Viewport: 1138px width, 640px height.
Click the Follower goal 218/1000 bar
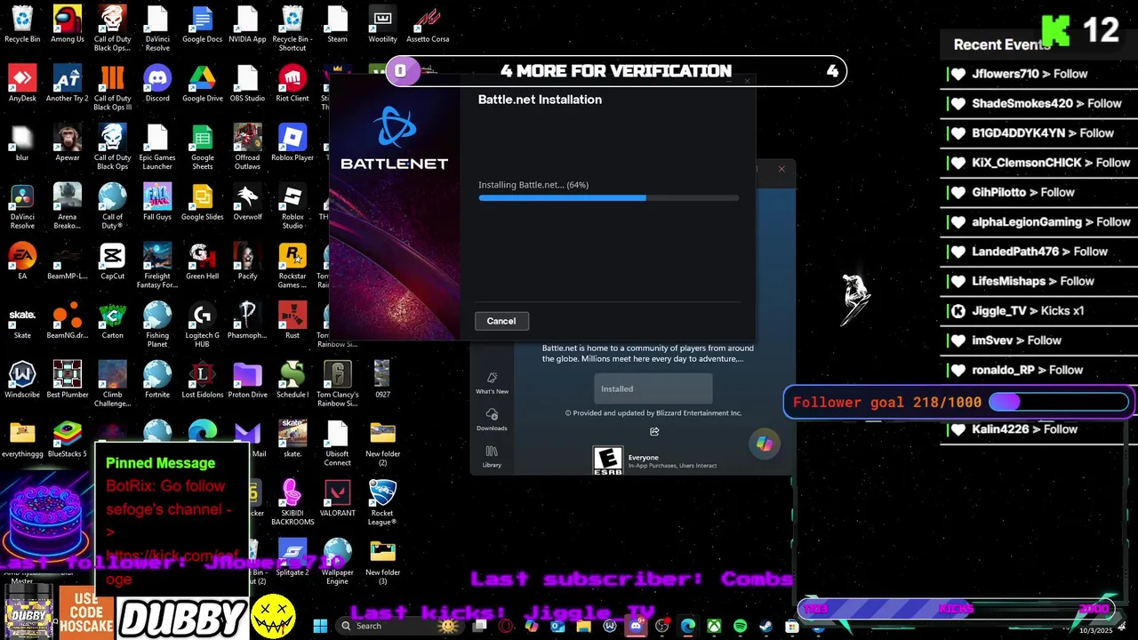(960, 402)
